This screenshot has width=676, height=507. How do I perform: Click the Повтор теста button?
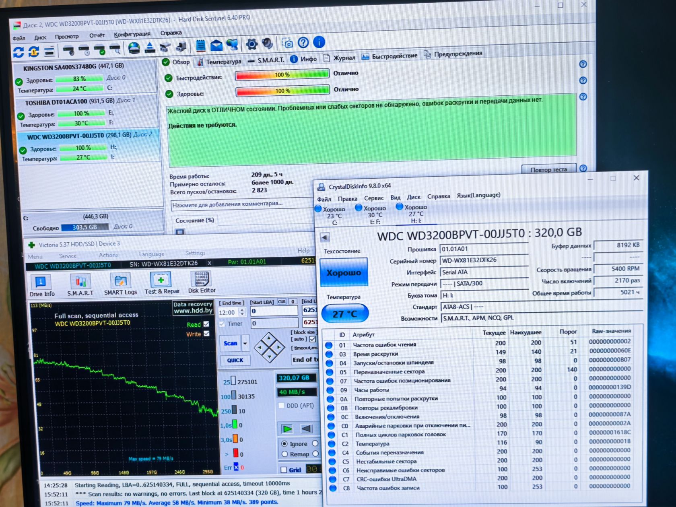pyautogui.click(x=549, y=169)
